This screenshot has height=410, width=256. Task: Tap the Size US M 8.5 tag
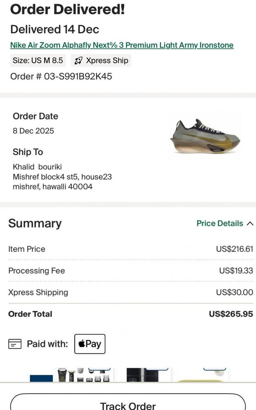coord(38,61)
